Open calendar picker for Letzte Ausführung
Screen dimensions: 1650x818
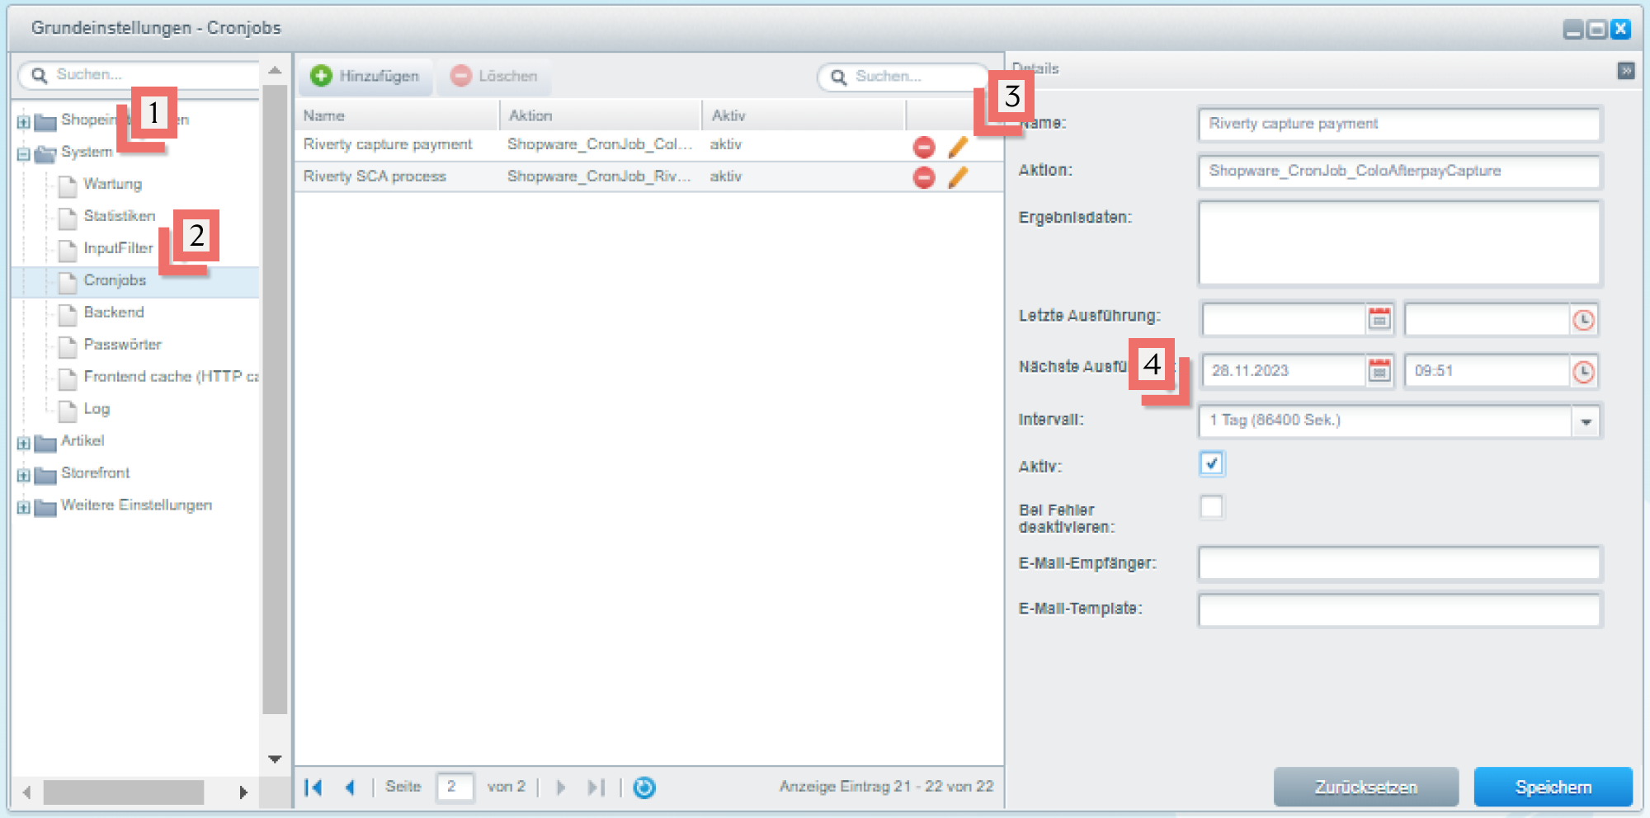1379,319
